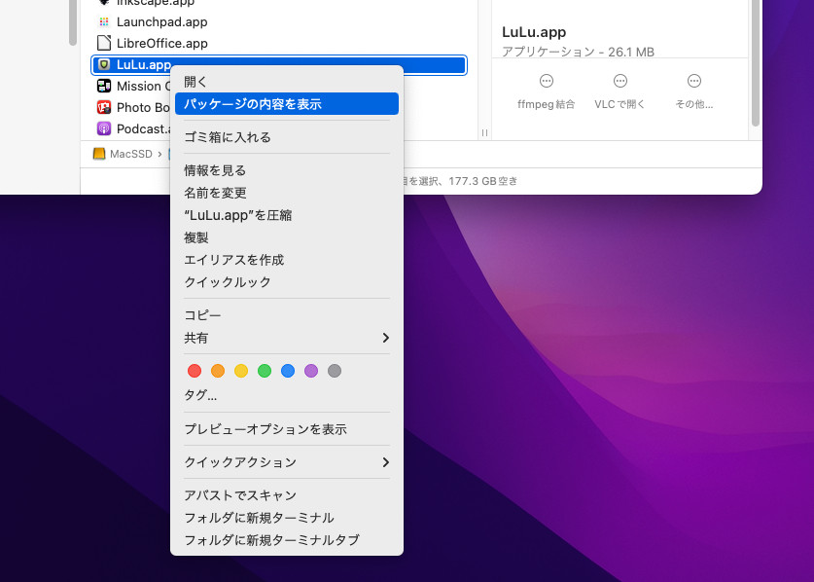Click the preview pane vertical scrollbar
Viewport: 814px width, 582px height.
pyautogui.click(x=756, y=63)
